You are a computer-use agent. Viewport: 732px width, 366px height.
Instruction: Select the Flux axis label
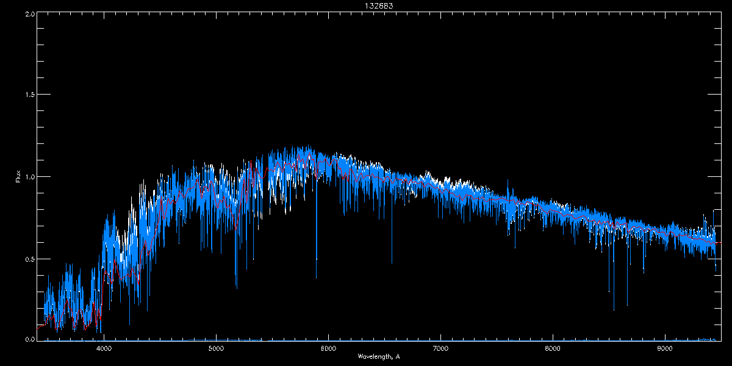[18, 177]
